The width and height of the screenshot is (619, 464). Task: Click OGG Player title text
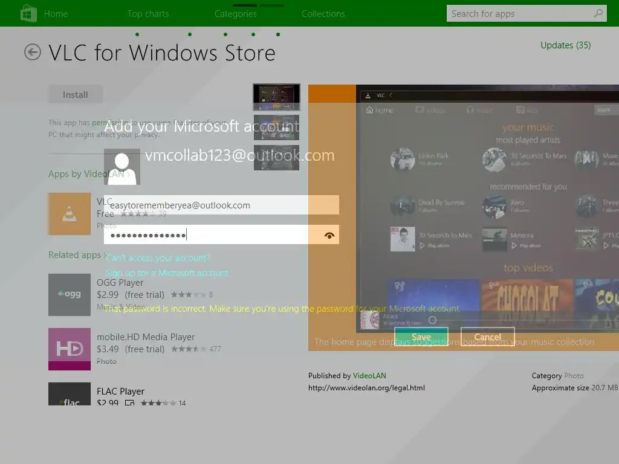pos(120,283)
